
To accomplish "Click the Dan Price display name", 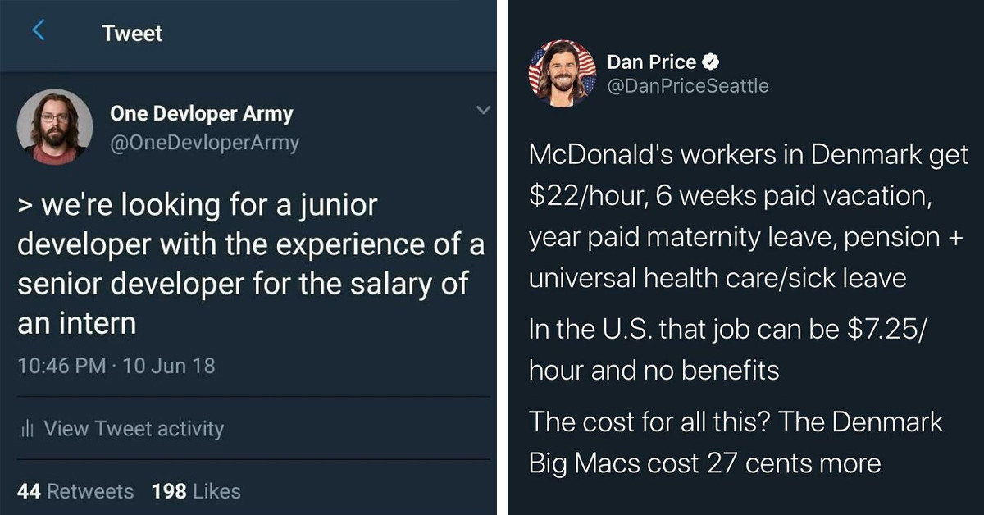I will [651, 62].
